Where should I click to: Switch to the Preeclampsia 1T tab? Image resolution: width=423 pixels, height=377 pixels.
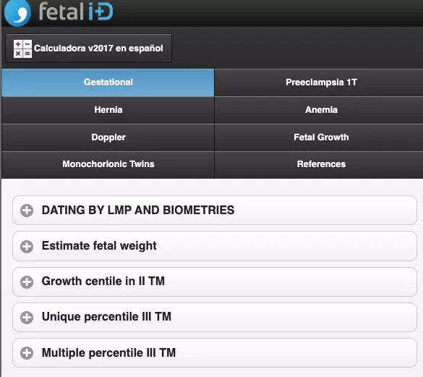319,82
